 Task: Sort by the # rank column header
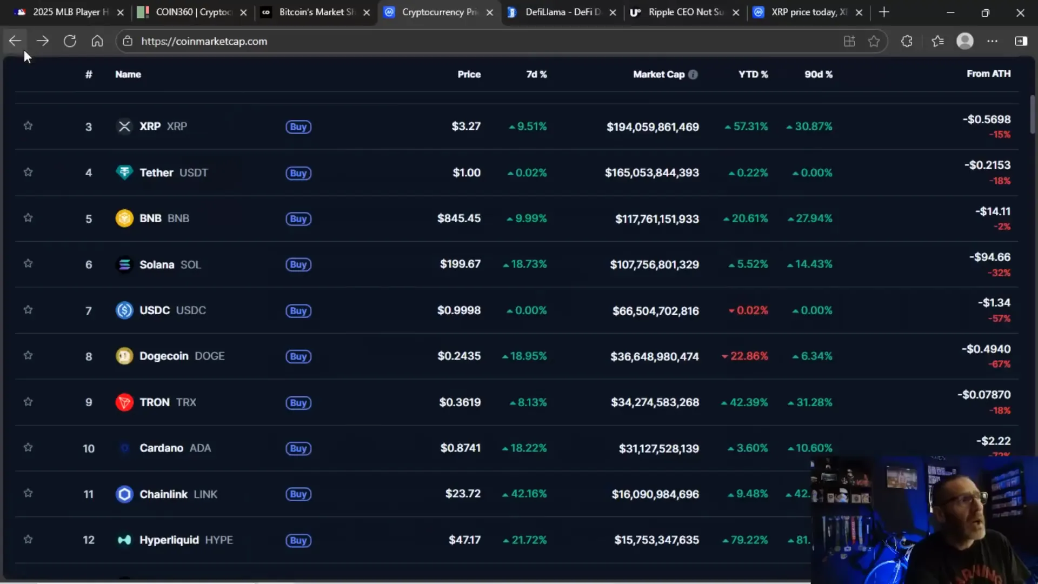click(x=89, y=75)
